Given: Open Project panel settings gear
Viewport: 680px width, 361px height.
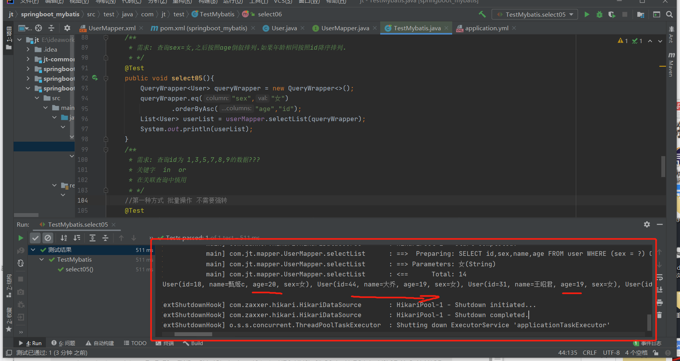Looking at the screenshot, I should pos(67,28).
